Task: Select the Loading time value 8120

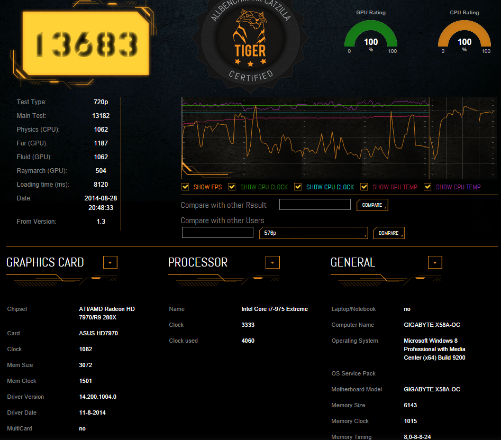Action: coord(101,184)
